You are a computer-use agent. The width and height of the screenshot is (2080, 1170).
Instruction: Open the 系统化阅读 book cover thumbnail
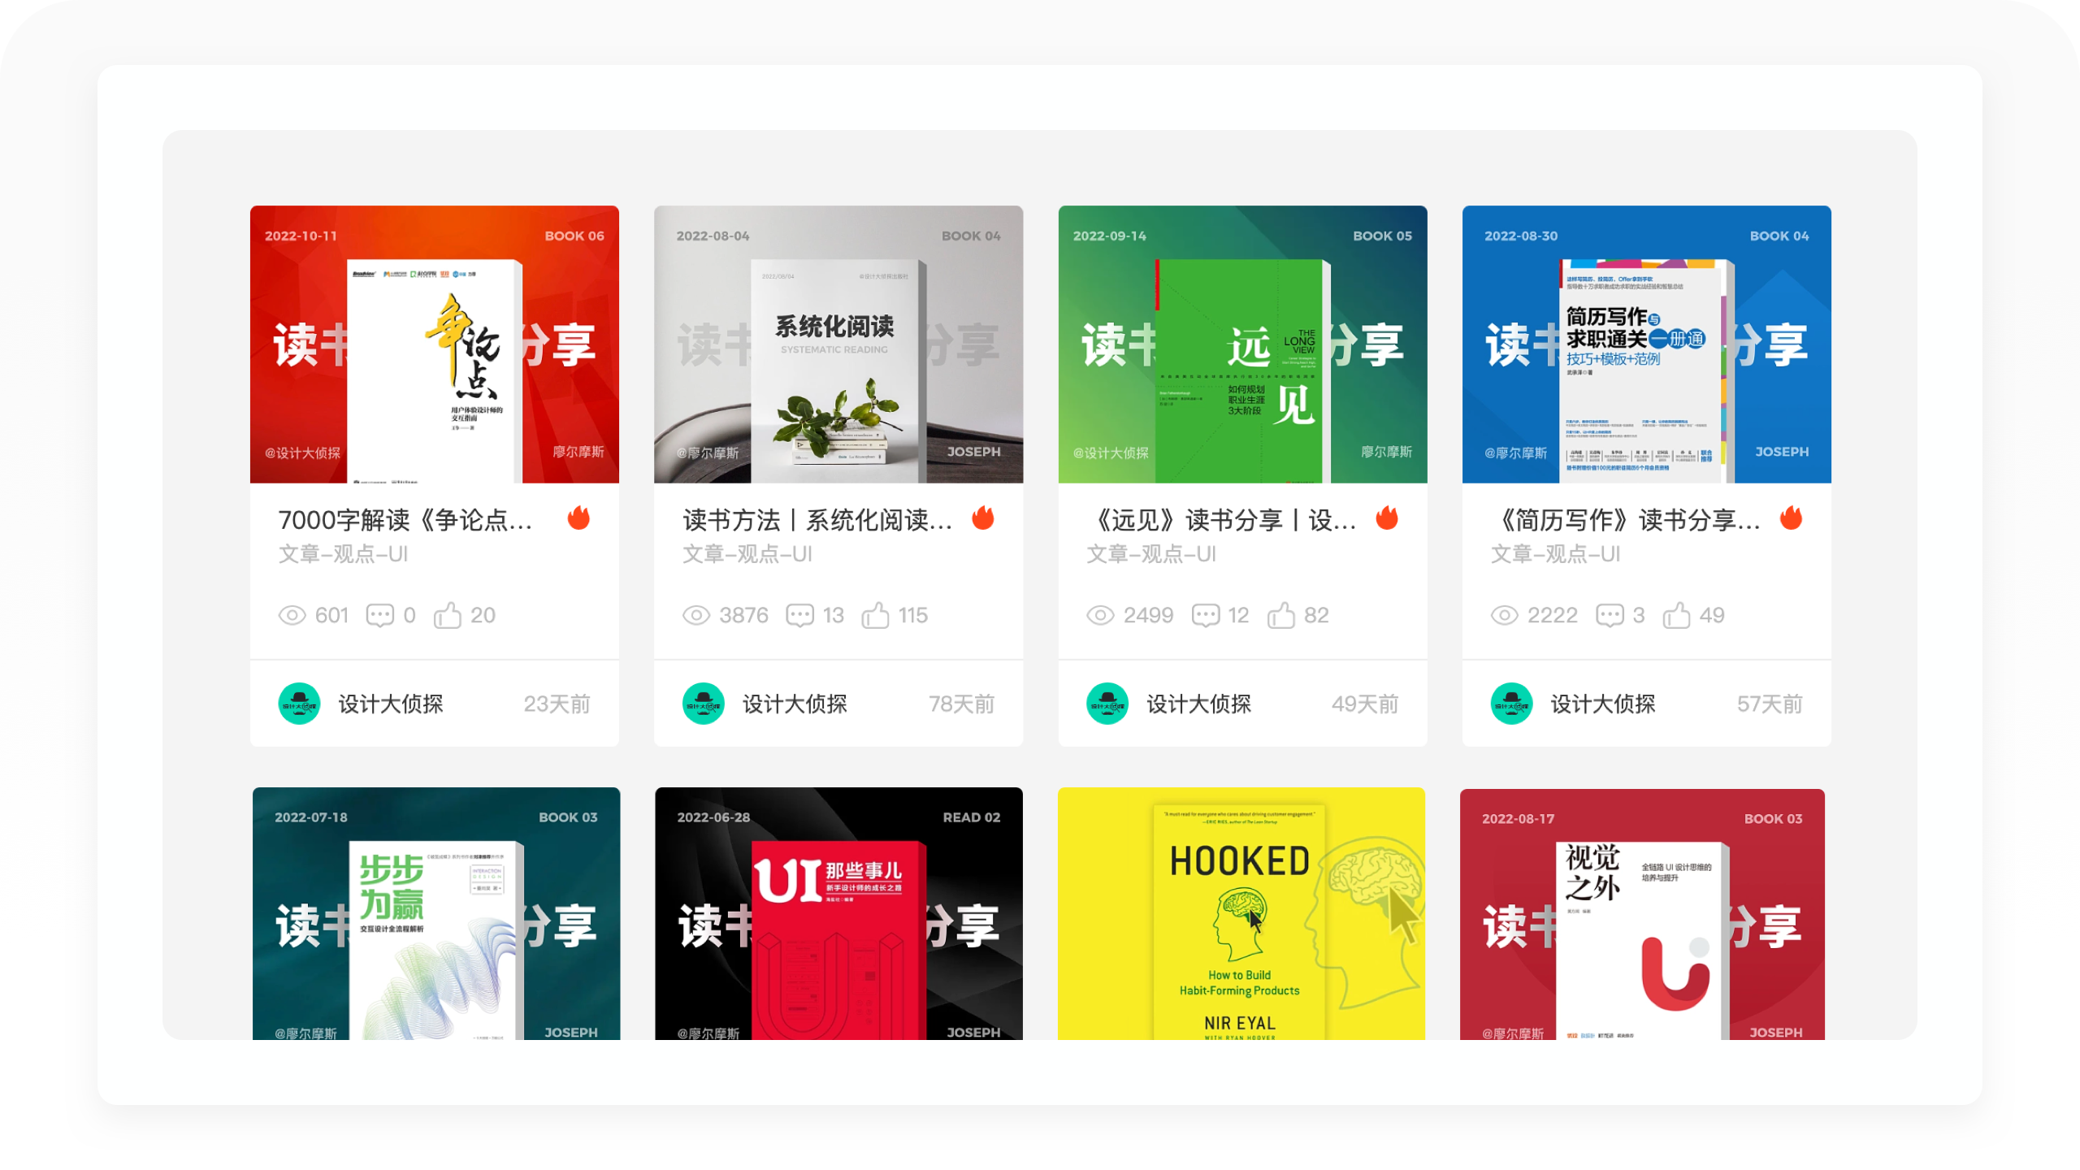[x=838, y=344]
